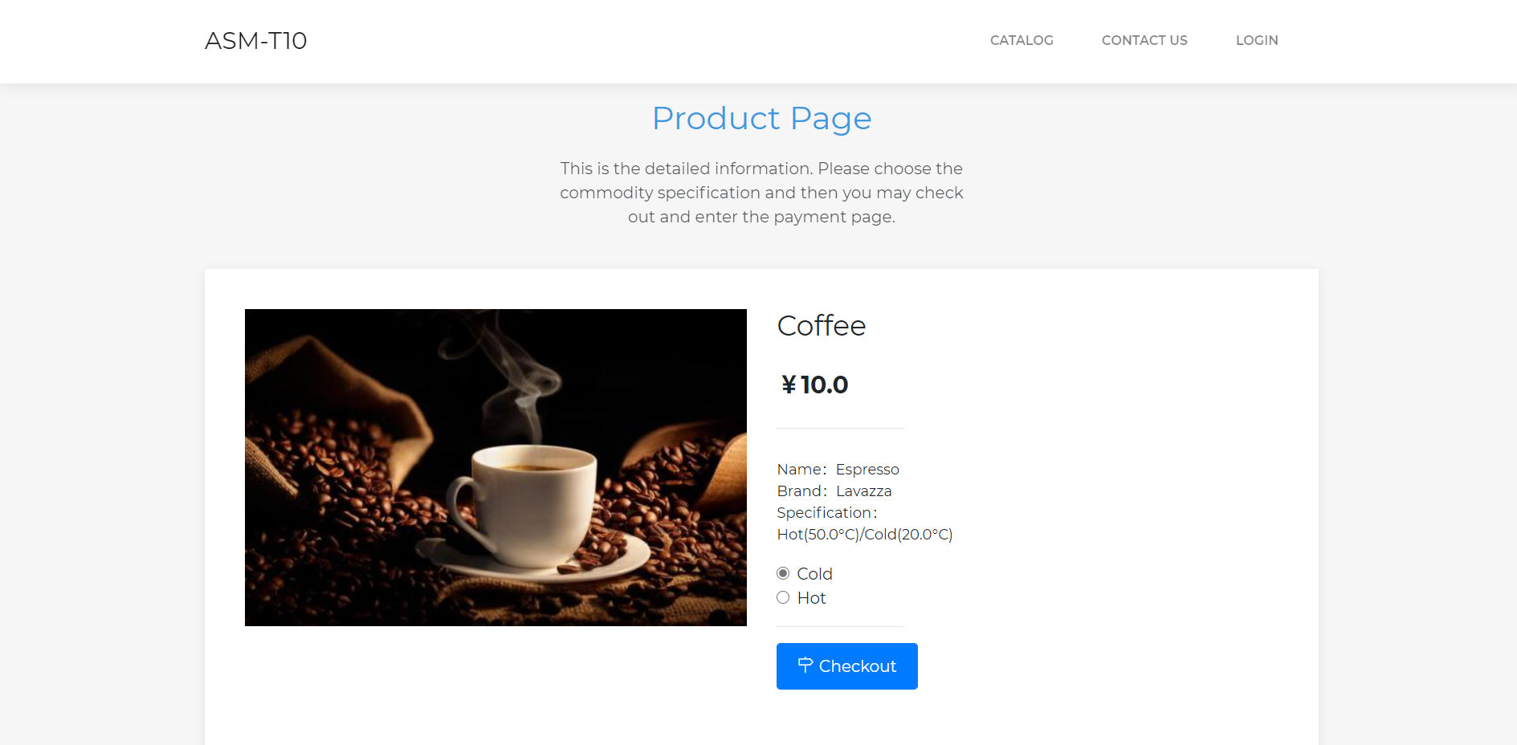This screenshot has width=1517, height=745.
Task: Click the ¥10.0 price text
Action: coord(814,385)
